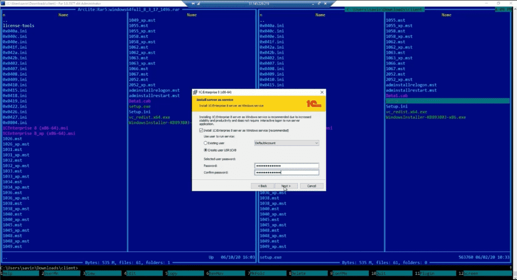Minimize the remote session from the connection bar
517x280 pixels.
point(313,4)
